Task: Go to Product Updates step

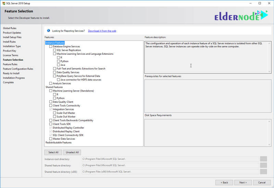Action: 12,33
